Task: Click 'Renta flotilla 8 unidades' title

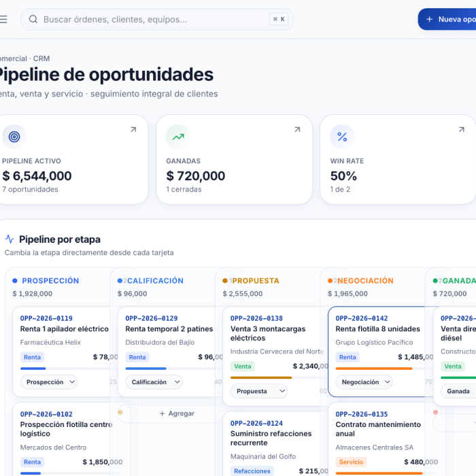Action: coord(377,329)
